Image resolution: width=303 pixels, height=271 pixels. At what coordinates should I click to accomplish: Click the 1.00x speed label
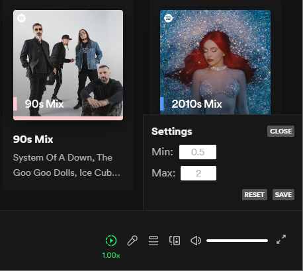coord(111,255)
